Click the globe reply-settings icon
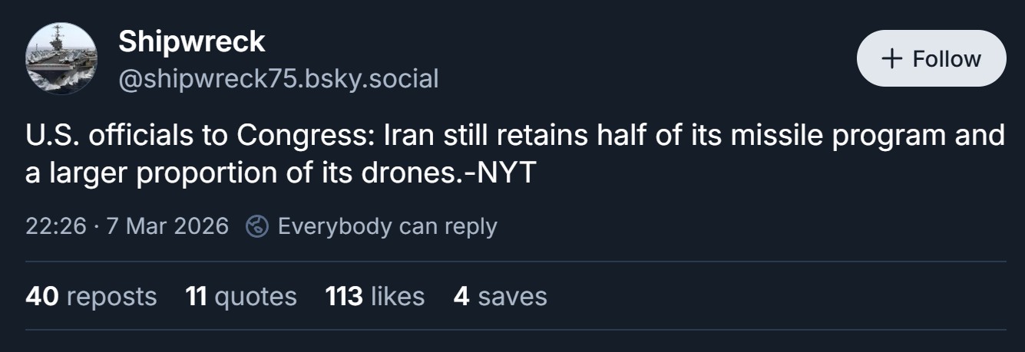The image size is (1025, 352). coord(257,226)
